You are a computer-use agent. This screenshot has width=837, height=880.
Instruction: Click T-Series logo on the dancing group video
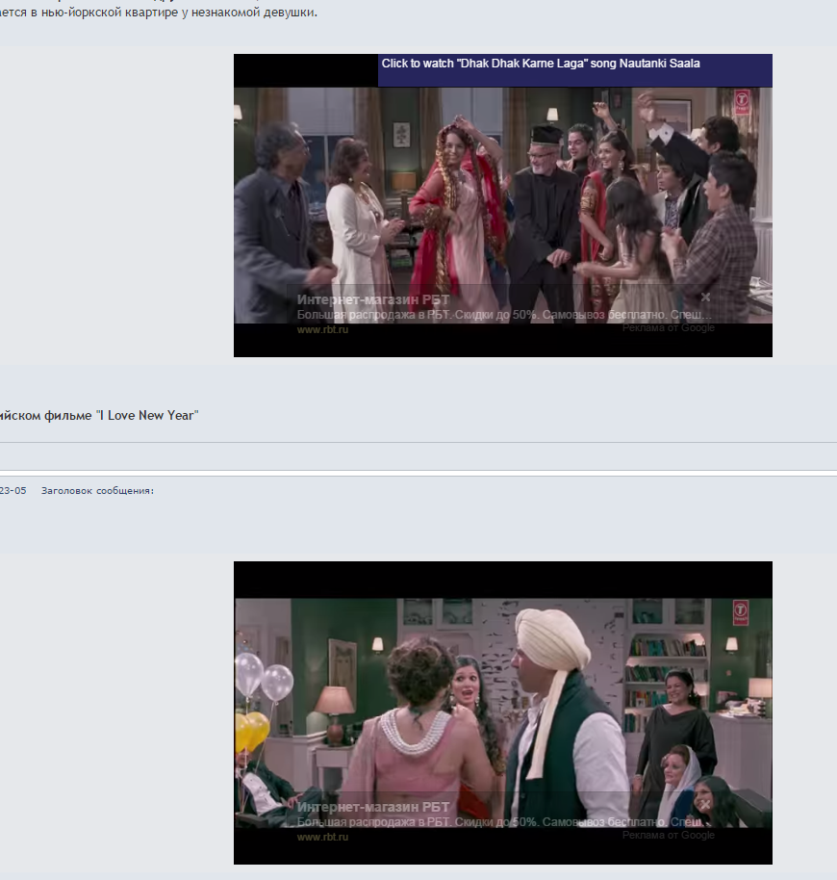tap(742, 102)
